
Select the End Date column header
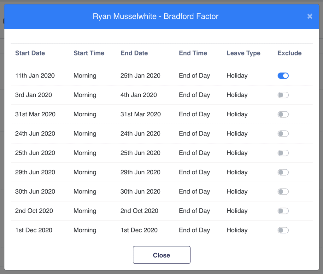click(134, 53)
